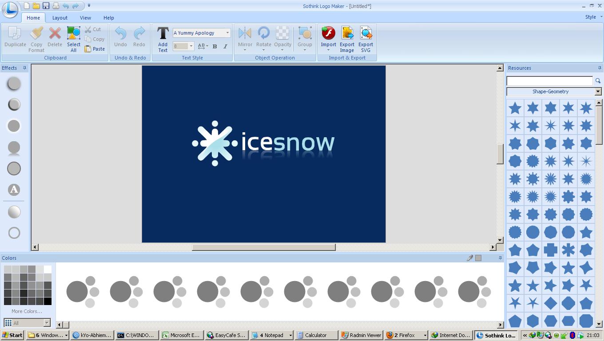Open Calculator from the taskbar

316,335
